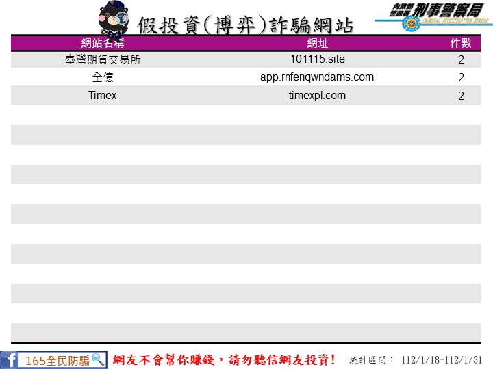Click the cell 臺灣期貨交易所
Image resolution: width=493 pixels, height=369 pixels.
tap(103, 59)
